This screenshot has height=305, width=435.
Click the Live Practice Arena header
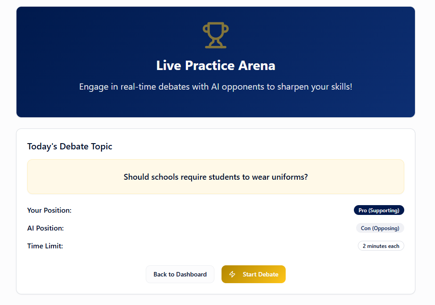pos(216,65)
